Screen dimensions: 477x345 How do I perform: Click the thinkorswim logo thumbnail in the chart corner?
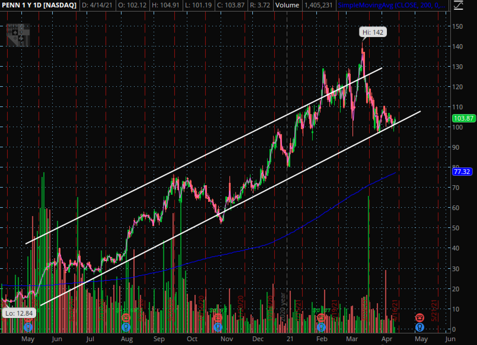coord(18,35)
